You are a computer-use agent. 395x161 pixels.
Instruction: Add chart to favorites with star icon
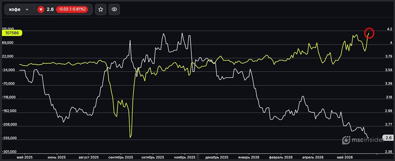[x=100, y=9]
